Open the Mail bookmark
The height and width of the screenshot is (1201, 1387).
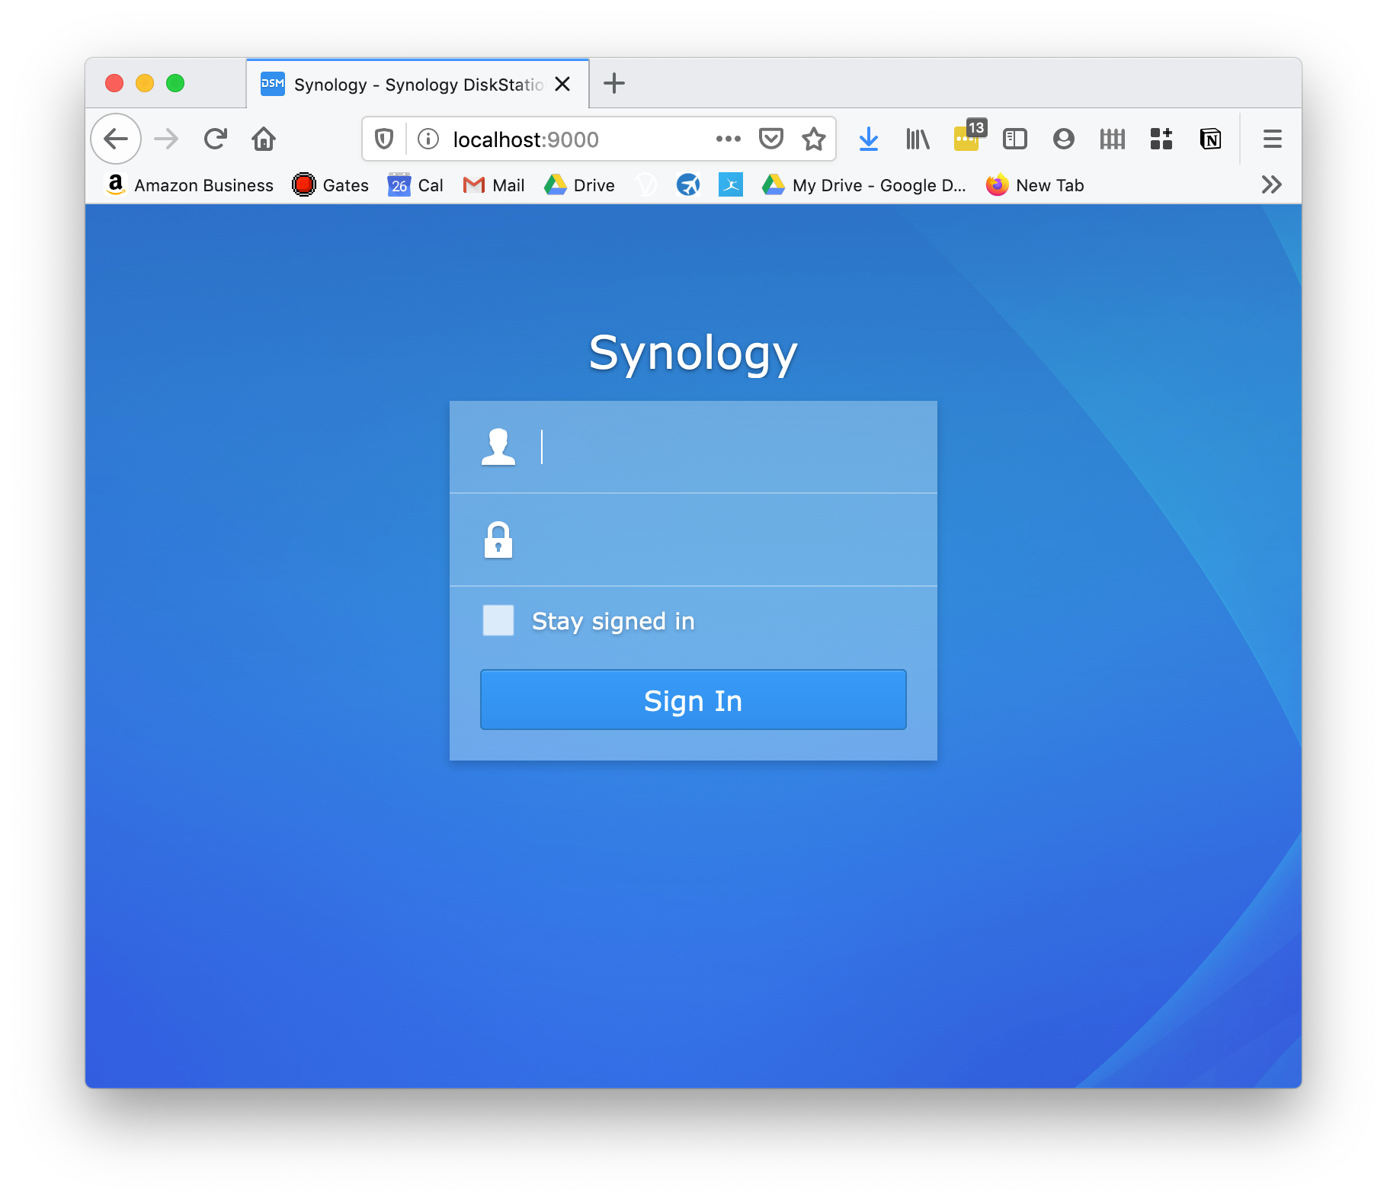(x=494, y=185)
